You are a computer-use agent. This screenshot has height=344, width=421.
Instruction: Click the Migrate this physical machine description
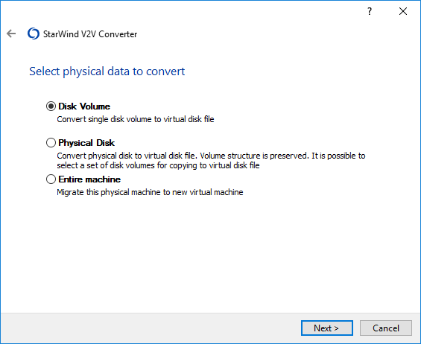coord(150,192)
